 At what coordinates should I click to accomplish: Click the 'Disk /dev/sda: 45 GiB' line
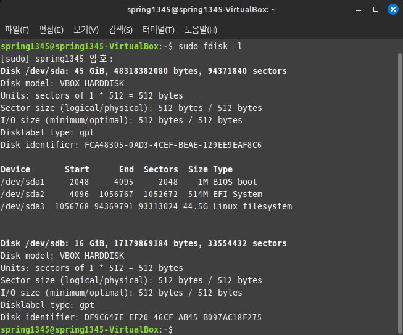click(x=144, y=71)
